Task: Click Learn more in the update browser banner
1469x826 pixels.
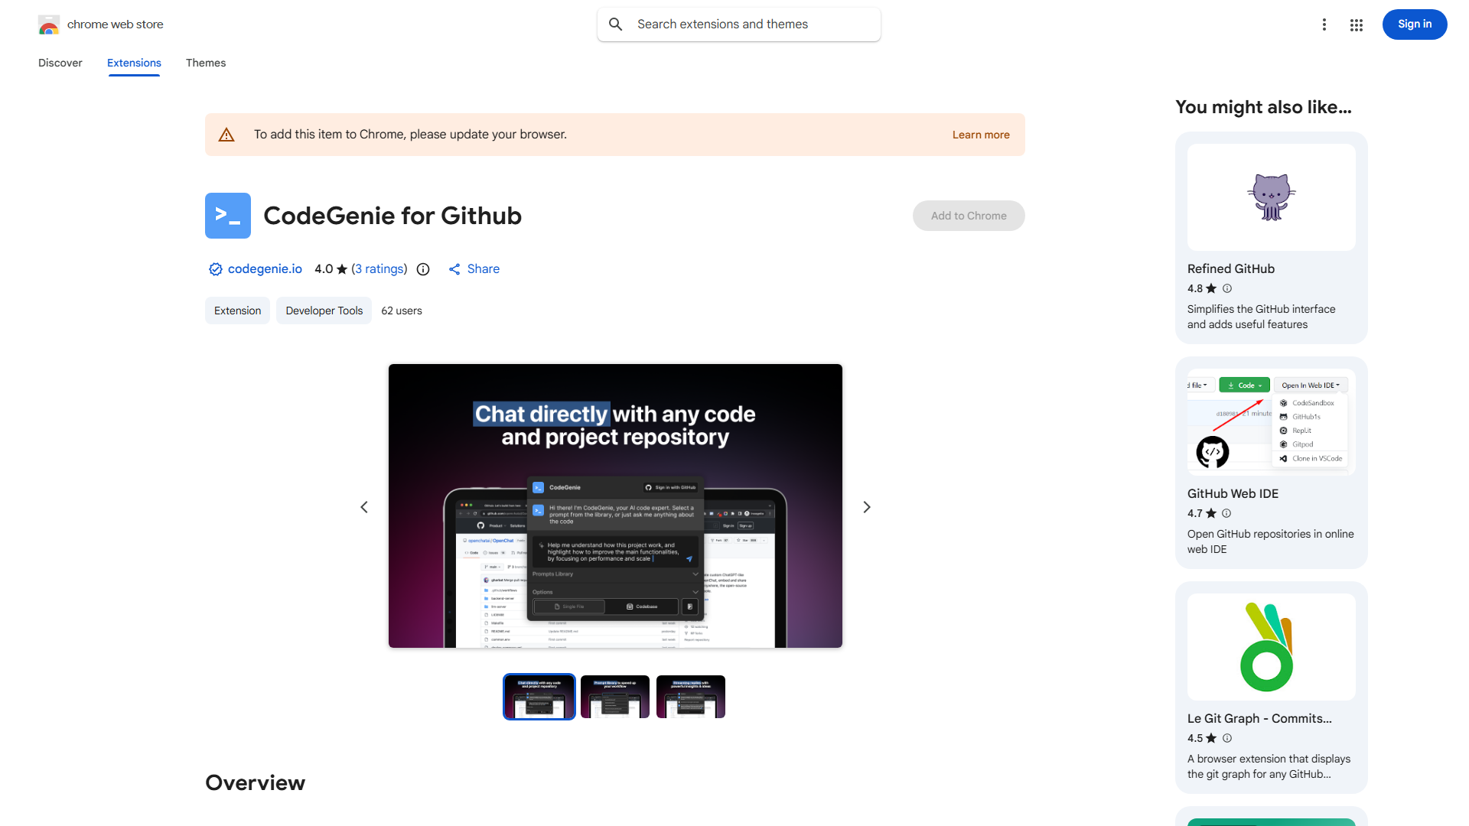Action: pyautogui.click(x=981, y=134)
